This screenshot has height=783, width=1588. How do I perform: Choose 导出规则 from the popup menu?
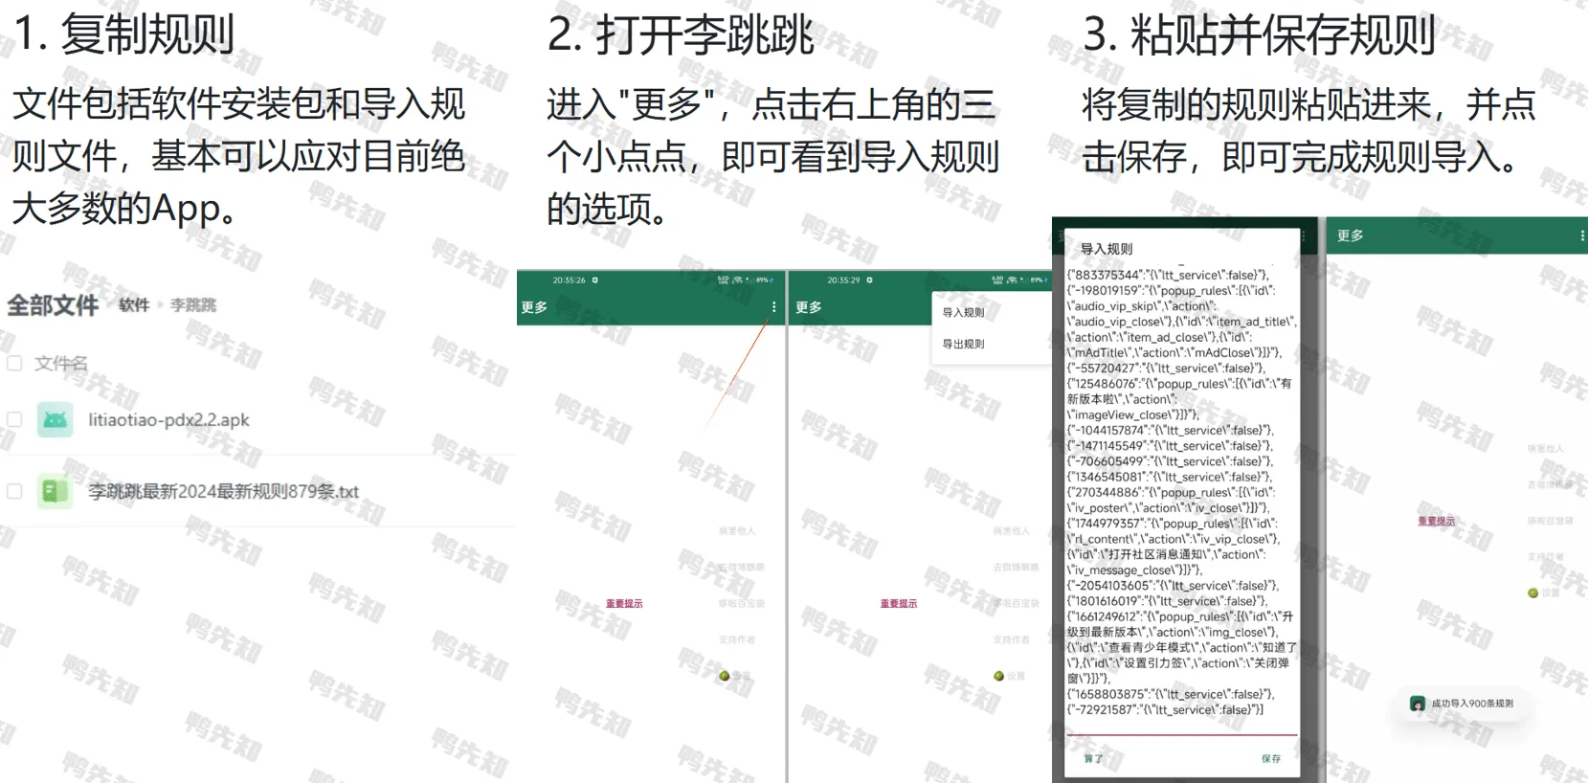pyautogui.click(x=963, y=344)
